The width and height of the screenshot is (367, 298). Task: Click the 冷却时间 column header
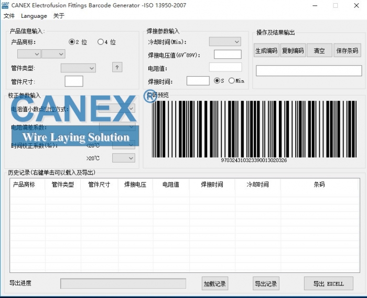point(258,184)
